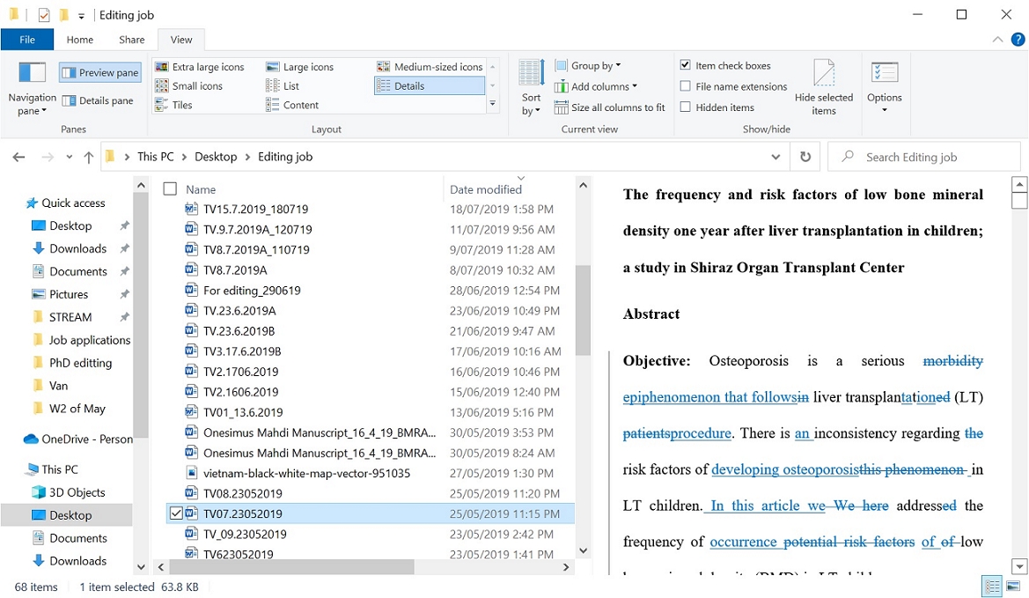
Task: Check the select-all checkbox next to Name
Action: pos(170,189)
